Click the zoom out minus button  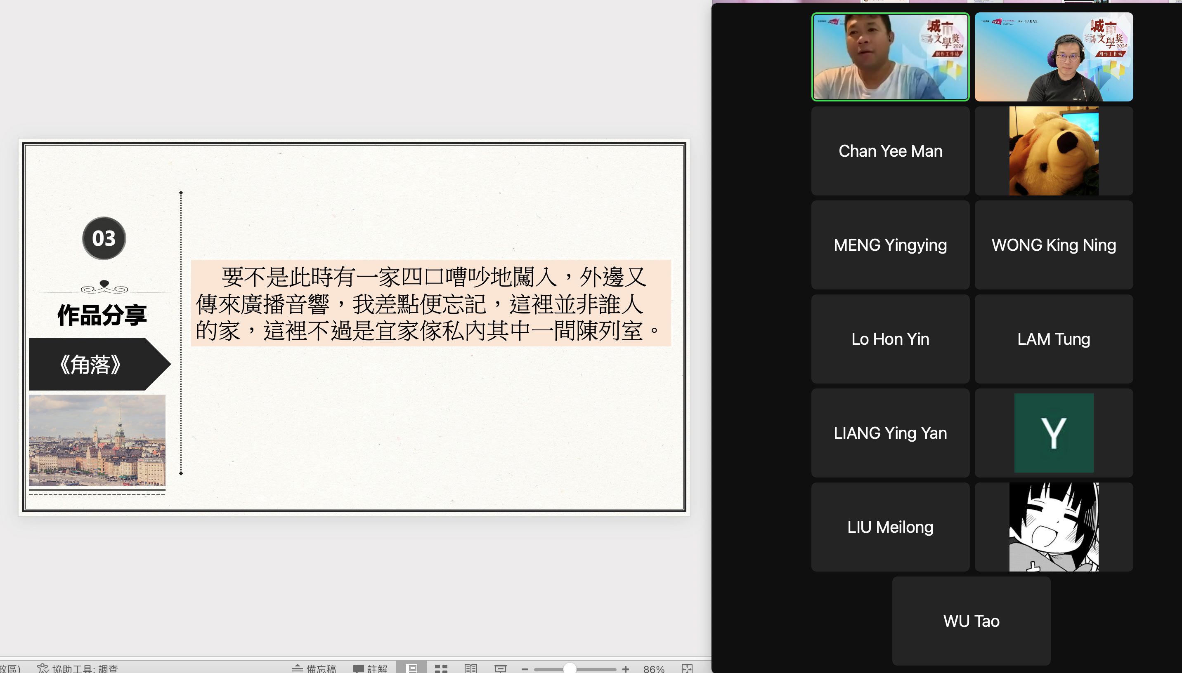coord(525,669)
